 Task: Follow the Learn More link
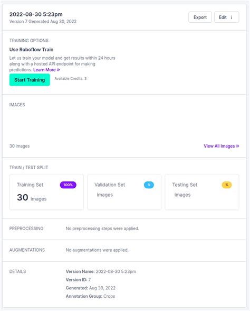pyautogui.click(x=46, y=70)
